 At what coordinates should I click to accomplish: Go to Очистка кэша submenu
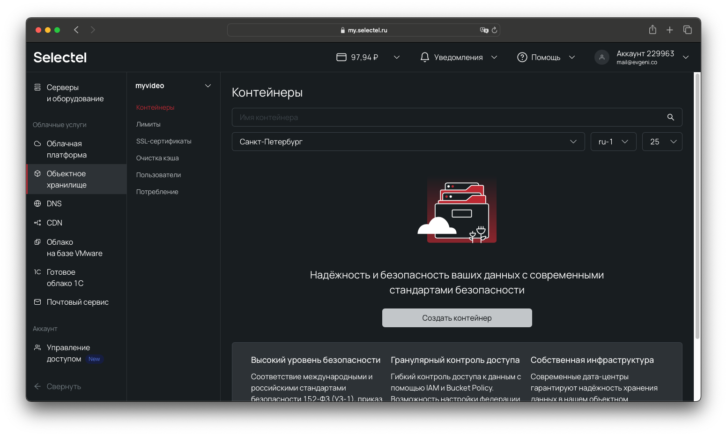[157, 158]
